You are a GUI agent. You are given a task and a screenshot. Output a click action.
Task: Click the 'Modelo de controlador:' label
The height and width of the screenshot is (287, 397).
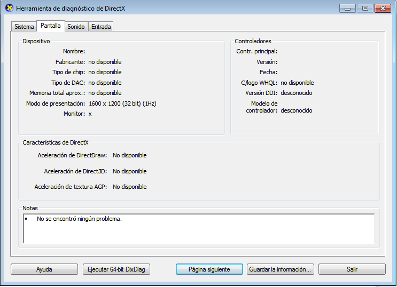[x=261, y=107]
